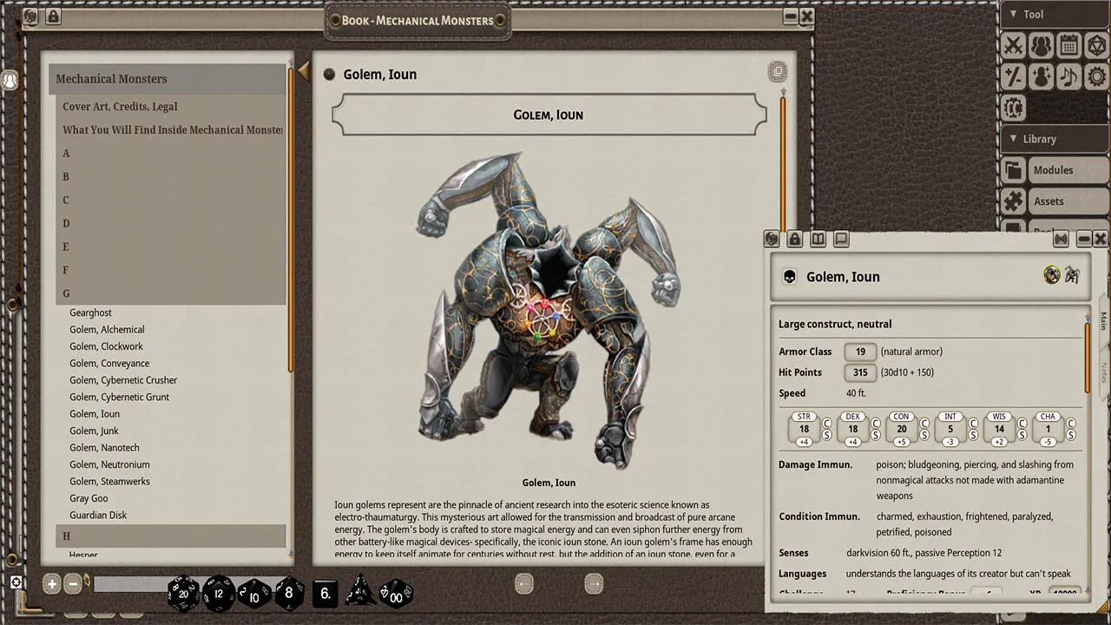The width and height of the screenshot is (1111, 625).
Task: Click the CHA check C button
Action: click(1071, 424)
